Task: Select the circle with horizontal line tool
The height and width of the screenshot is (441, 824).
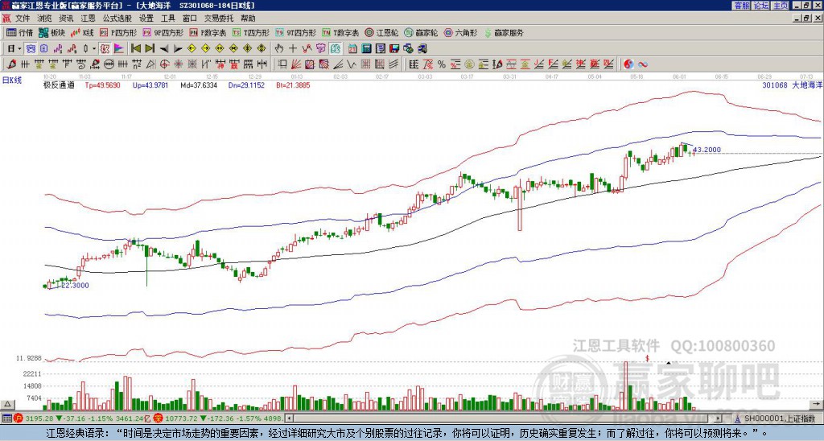Action: point(109,64)
